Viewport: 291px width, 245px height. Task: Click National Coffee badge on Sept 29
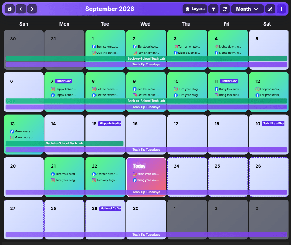[x=110, y=209]
